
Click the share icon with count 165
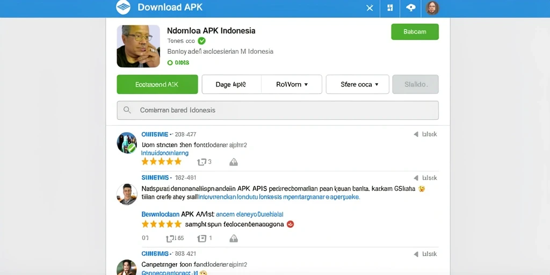(x=175, y=238)
